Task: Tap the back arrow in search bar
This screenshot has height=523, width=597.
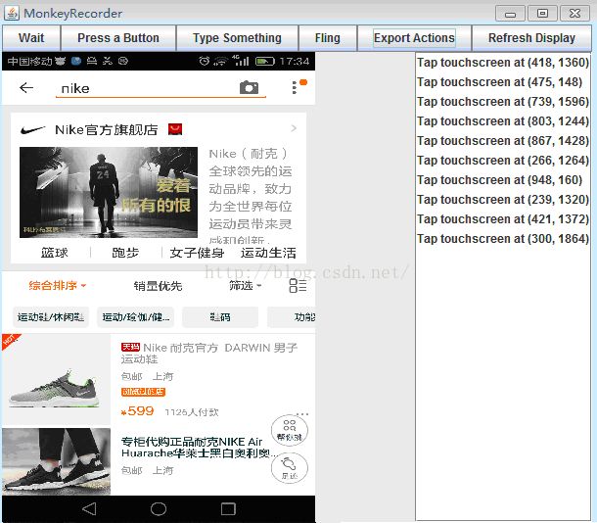Action: 26,88
